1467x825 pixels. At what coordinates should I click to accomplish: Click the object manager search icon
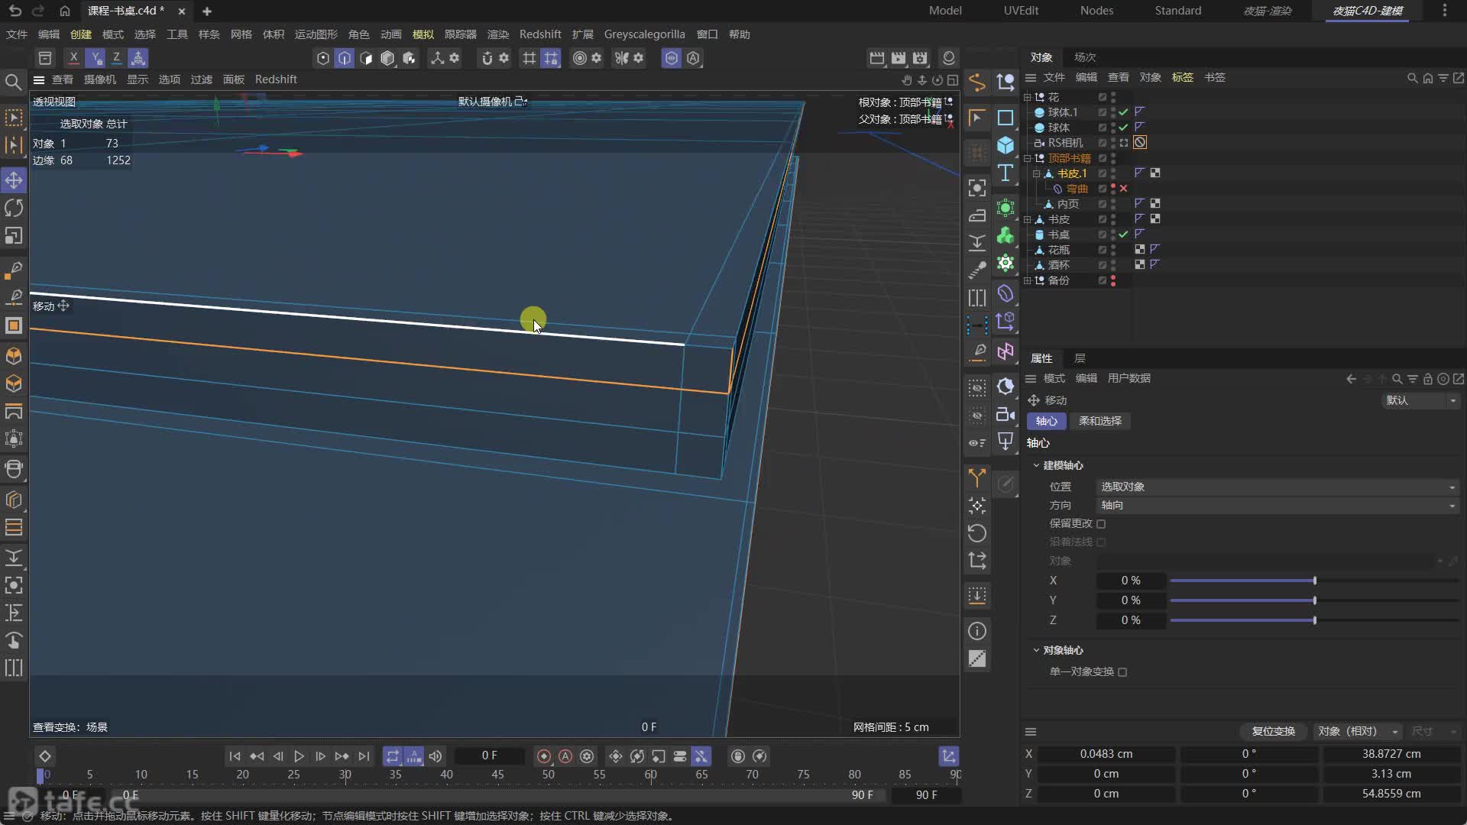(x=1412, y=78)
